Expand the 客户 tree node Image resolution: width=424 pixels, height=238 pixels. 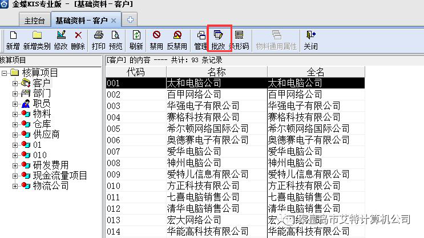15,83
